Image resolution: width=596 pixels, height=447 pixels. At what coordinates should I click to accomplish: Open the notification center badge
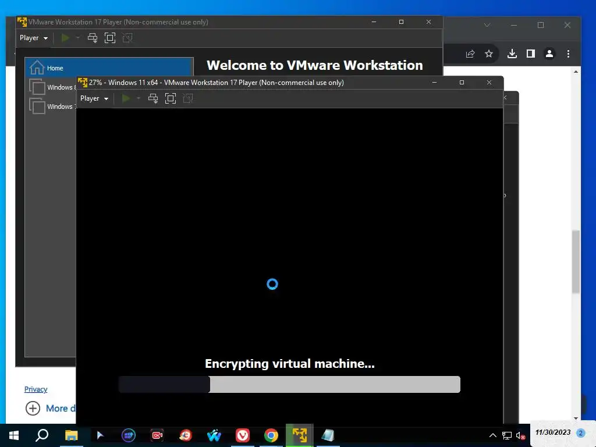[x=580, y=433]
